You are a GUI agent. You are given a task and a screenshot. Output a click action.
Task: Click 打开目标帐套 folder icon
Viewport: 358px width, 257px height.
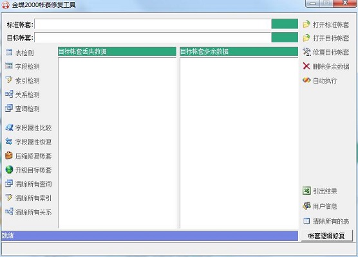(306, 38)
